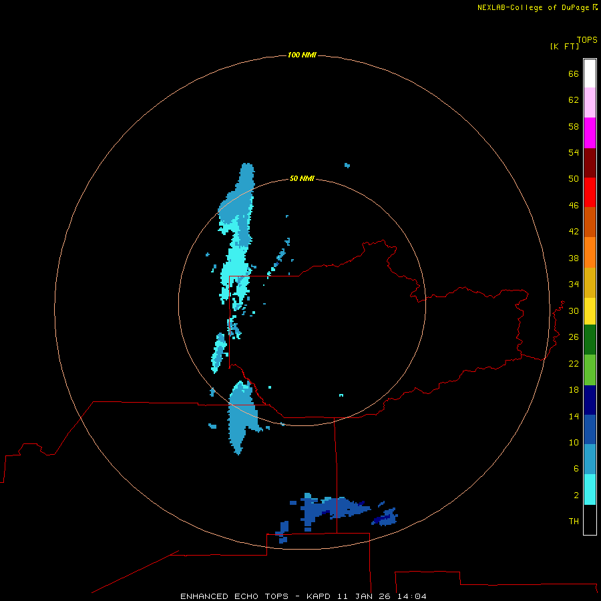The width and height of the screenshot is (601, 601).
Task: Click the 6 legend value
Action: [576, 468]
